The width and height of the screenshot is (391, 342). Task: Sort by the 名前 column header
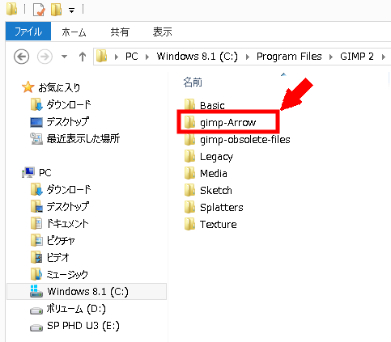pyautogui.click(x=193, y=82)
